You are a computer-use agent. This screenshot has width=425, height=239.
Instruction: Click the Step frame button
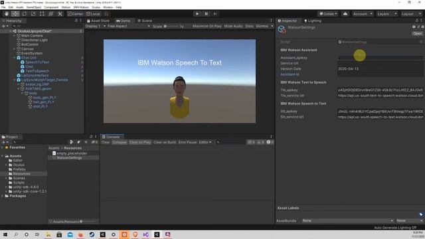[215, 14]
